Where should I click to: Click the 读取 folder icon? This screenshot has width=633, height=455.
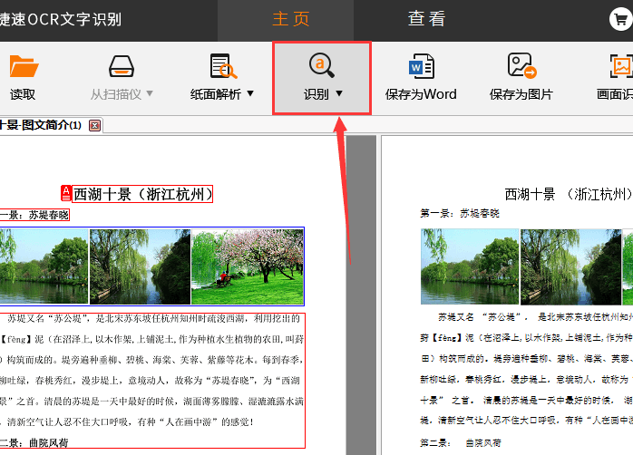coord(23,68)
